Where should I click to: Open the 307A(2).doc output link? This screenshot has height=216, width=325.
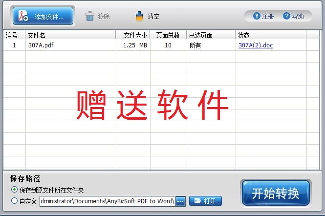(256, 45)
